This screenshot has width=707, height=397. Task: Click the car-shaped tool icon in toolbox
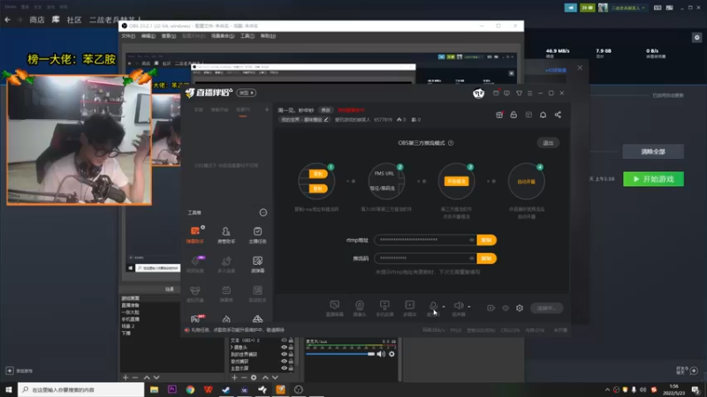tap(257, 318)
